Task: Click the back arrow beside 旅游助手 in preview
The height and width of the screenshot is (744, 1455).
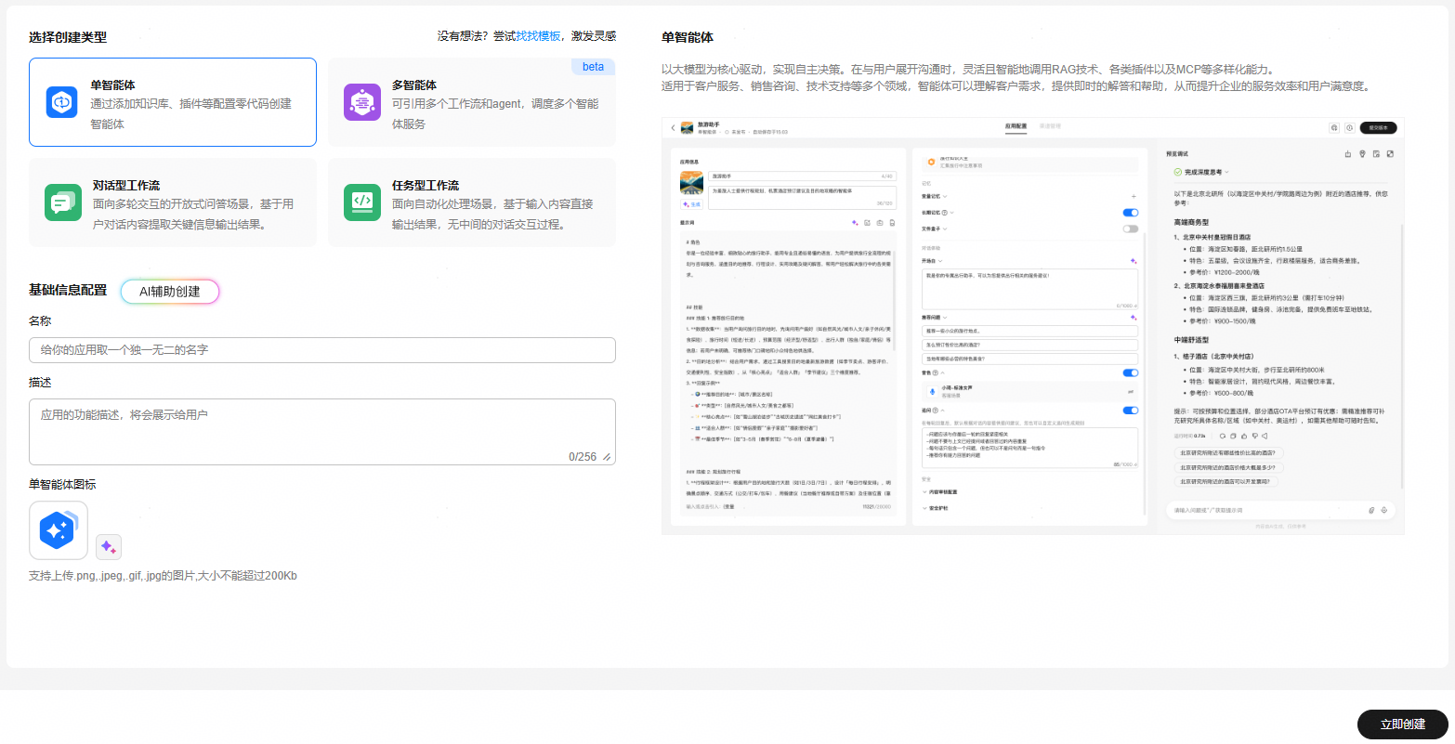Action: [673, 128]
